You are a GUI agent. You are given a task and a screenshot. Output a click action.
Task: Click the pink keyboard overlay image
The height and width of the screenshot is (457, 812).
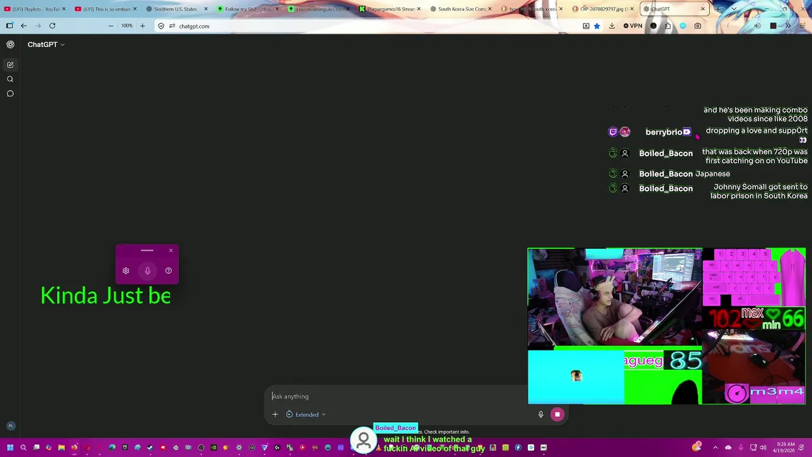(x=742, y=276)
